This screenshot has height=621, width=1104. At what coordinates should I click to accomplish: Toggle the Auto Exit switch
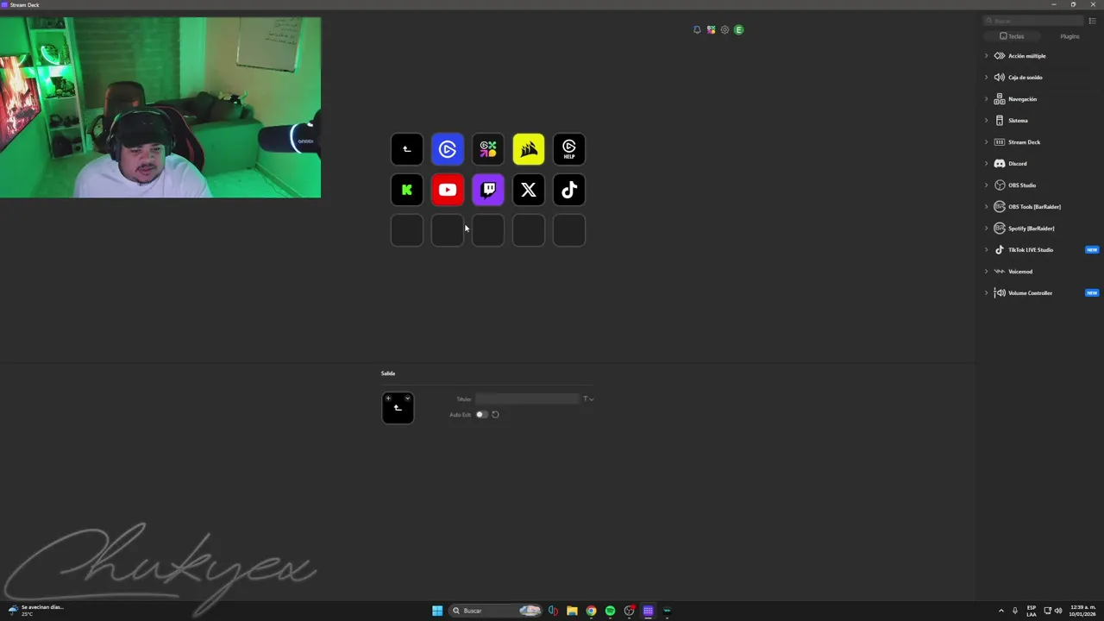click(x=481, y=414)
